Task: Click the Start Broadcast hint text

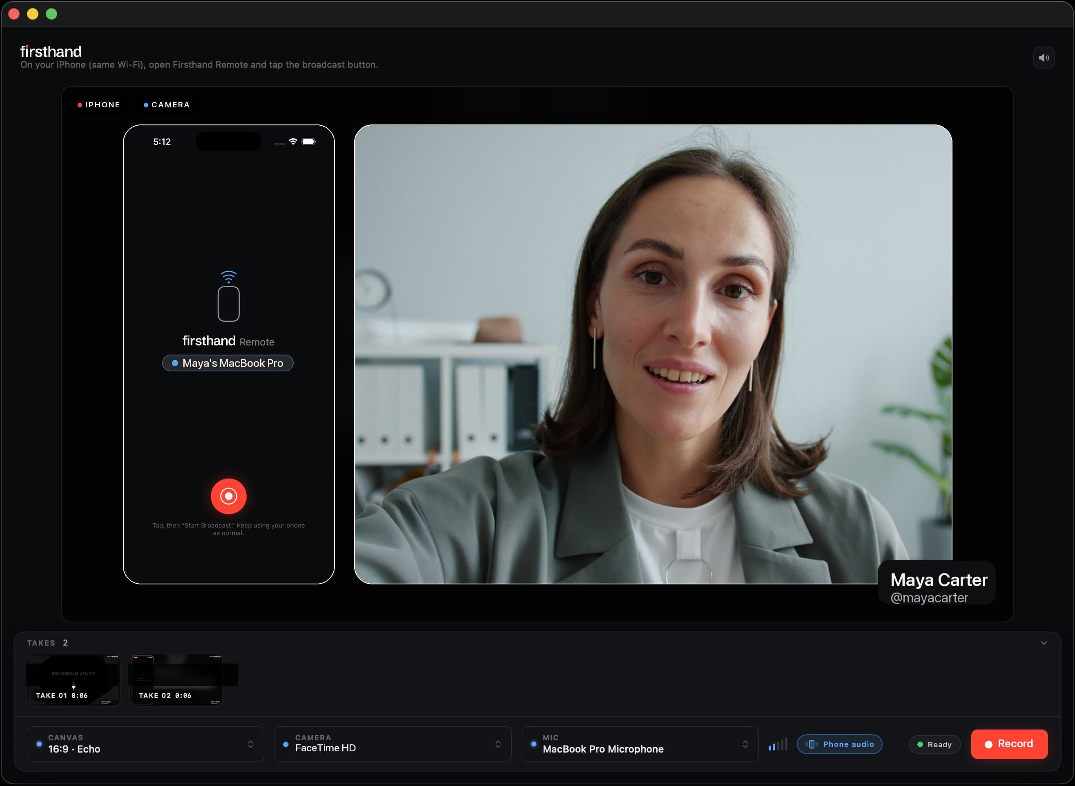Action: tap(229, 529)
